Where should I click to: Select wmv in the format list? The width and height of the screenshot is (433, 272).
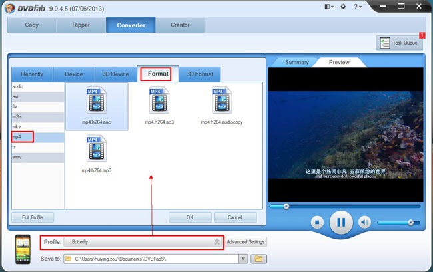click(x=38, y=157)
